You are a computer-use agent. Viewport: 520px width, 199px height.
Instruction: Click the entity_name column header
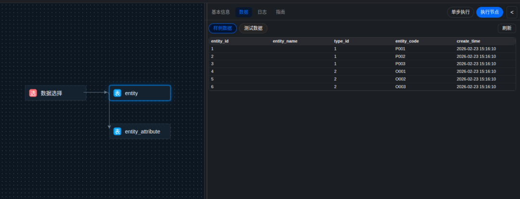(285, 41)
